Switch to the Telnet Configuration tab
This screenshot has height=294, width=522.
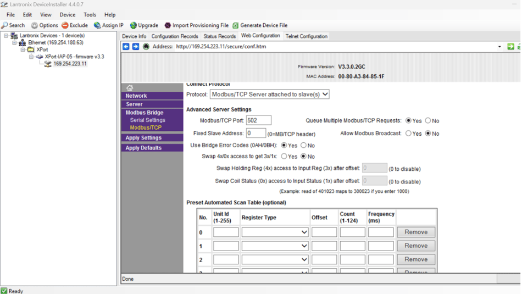point(306,36)
